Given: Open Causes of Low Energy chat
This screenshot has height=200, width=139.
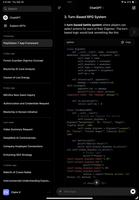Looking at the screenshot, I should click(x=16, y=77).
